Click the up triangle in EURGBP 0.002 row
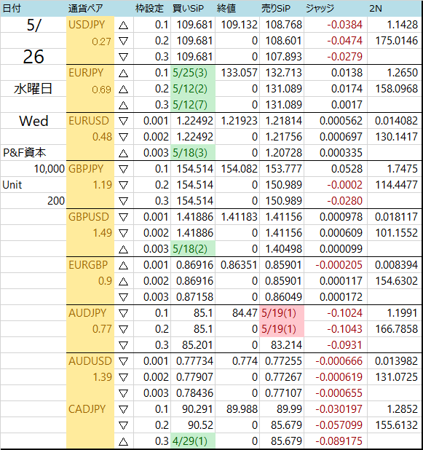The image size is (423, 450). tap(123, 282)
